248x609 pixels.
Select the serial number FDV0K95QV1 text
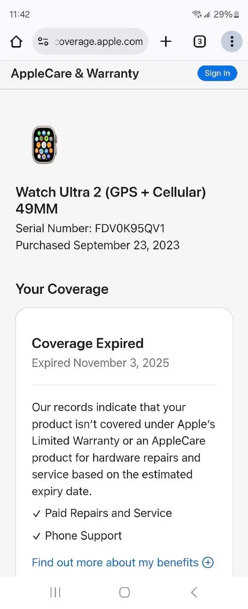pyautogui.click(x=130, y=228)
